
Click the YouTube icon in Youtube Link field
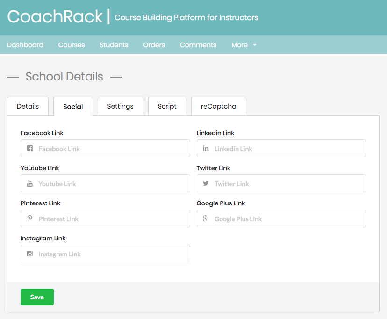coord(30,183)
